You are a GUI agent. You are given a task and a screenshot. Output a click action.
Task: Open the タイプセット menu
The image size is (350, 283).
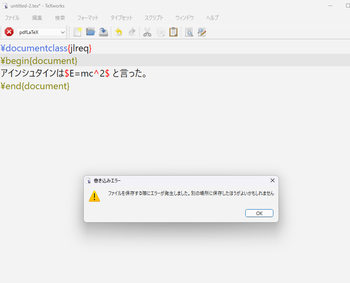pos(122,18)
